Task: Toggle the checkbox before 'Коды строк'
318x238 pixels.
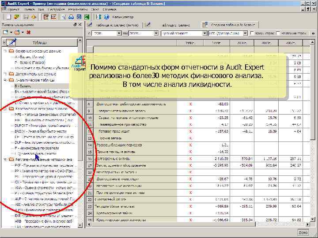Action: [252, 33]
